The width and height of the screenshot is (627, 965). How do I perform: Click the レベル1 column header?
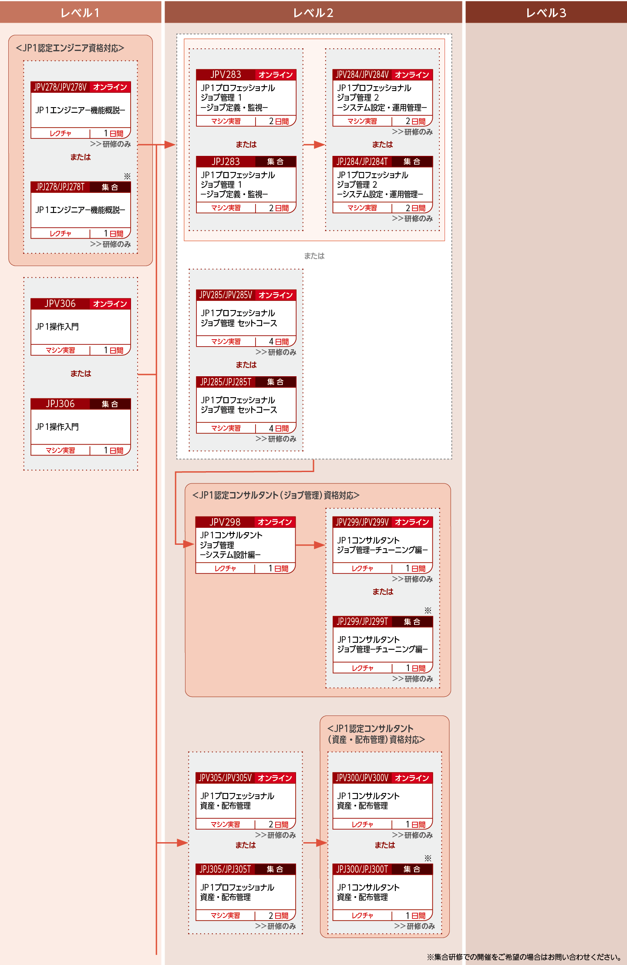tap(81, 12)
